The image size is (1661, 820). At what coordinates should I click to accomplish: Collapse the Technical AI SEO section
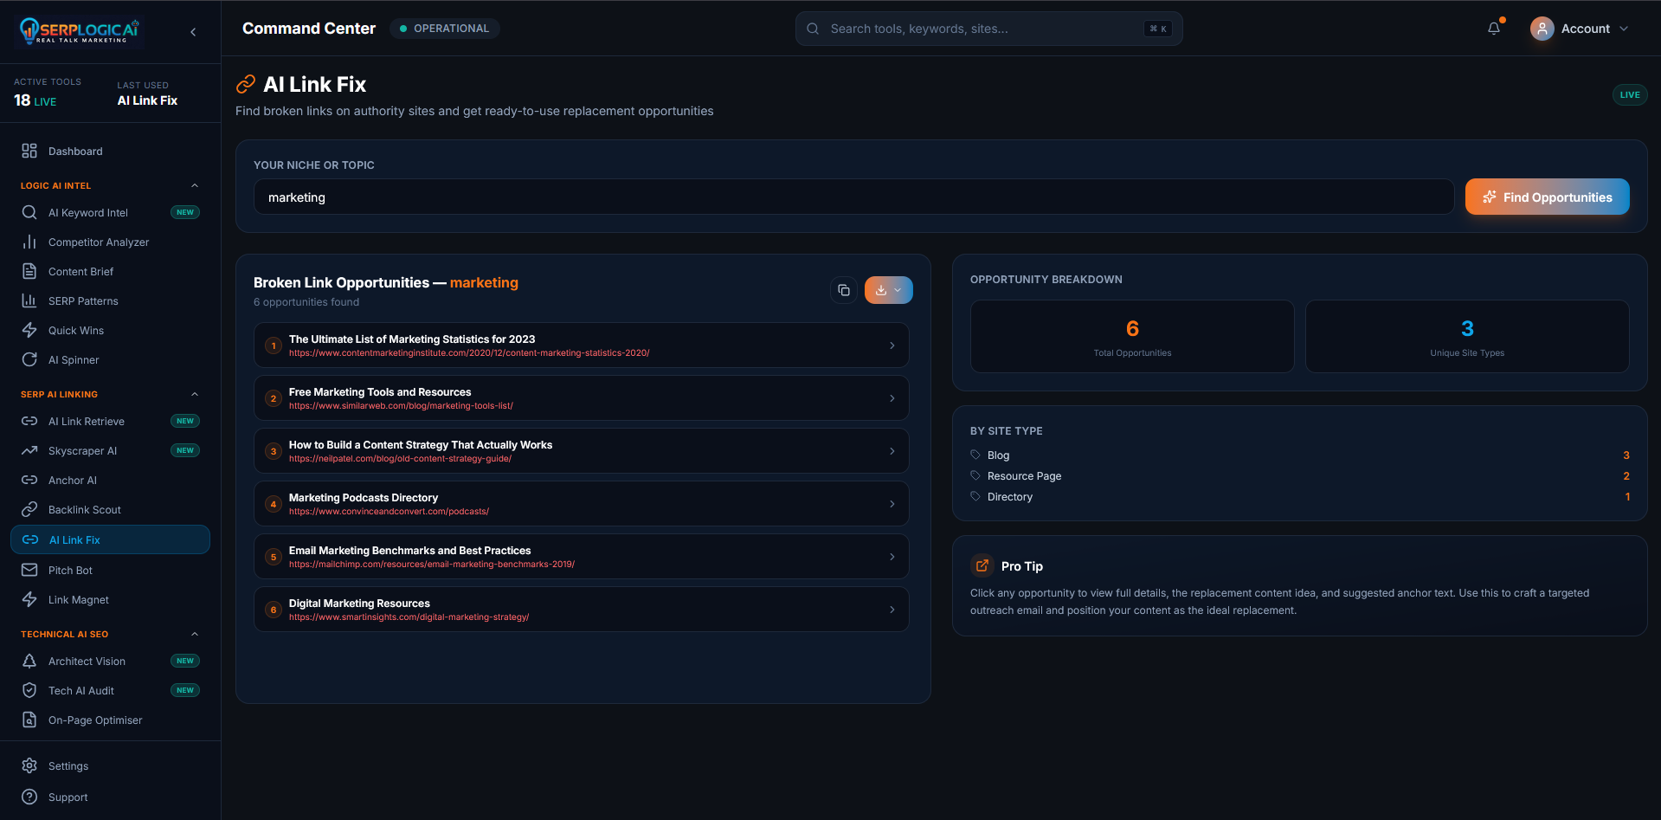(195, 634)
